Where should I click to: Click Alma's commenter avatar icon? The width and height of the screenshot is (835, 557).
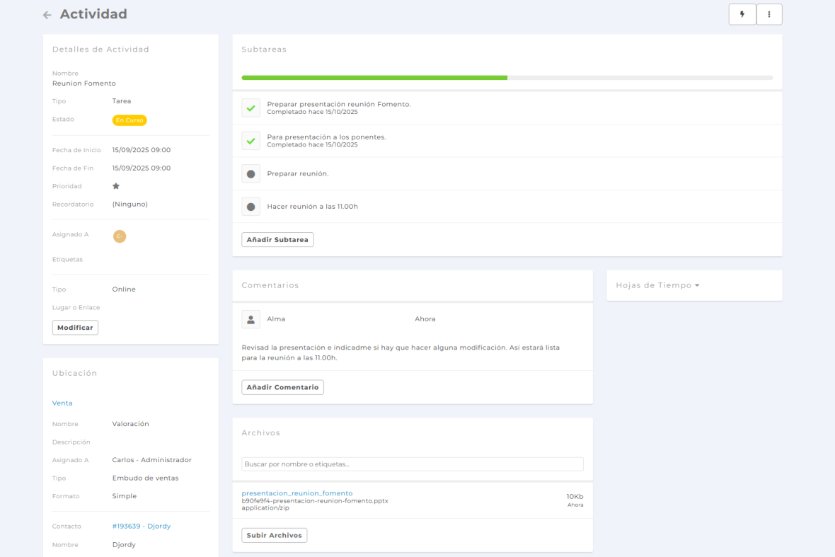coord(250,319)
